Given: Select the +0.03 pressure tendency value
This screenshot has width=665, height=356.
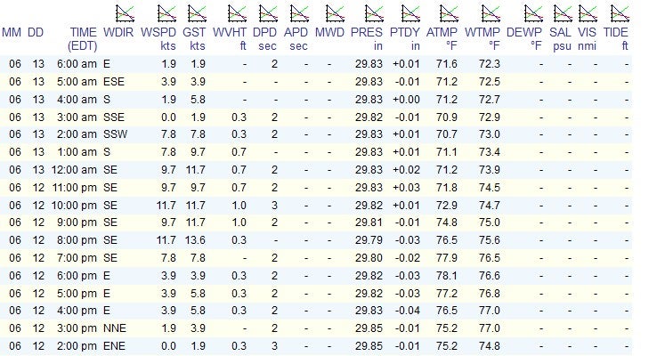Looking at the screenshot, I should 406,188.
